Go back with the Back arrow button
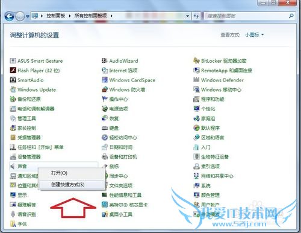The height and width of the screenshot is (233, 301). (x=9, y=16)
